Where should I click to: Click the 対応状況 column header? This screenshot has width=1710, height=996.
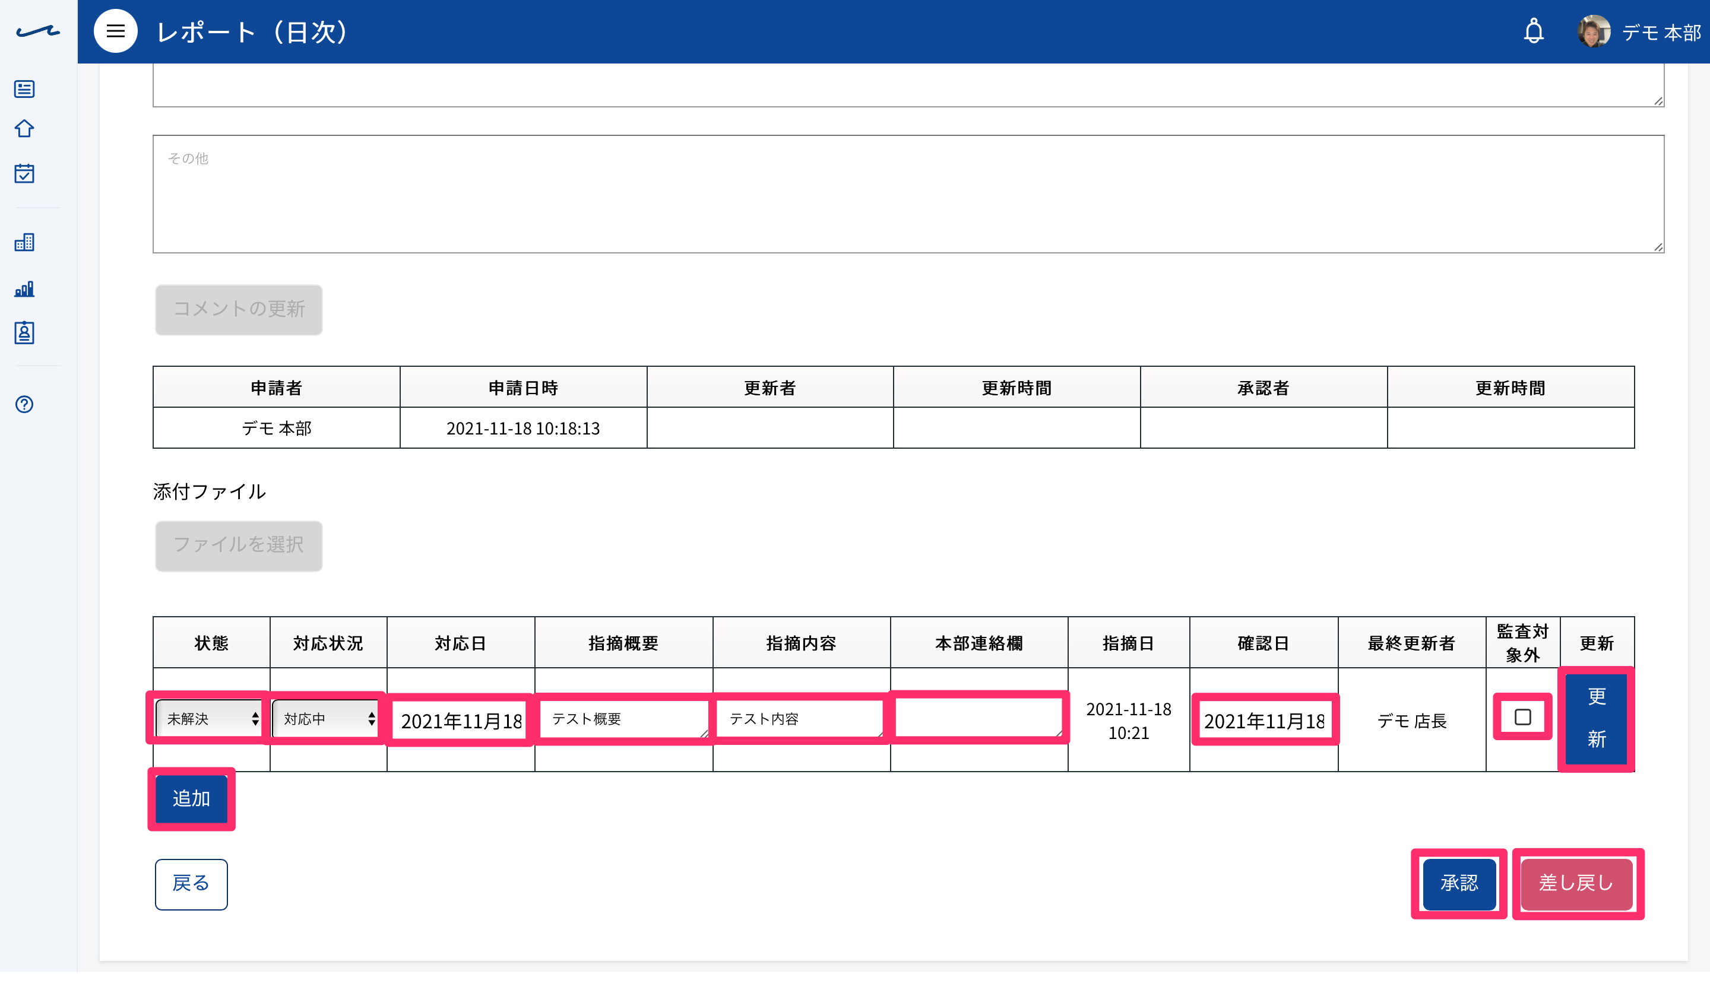328,642
